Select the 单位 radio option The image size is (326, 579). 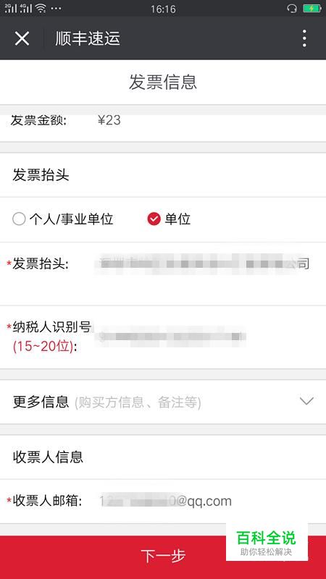click(154, 219)
